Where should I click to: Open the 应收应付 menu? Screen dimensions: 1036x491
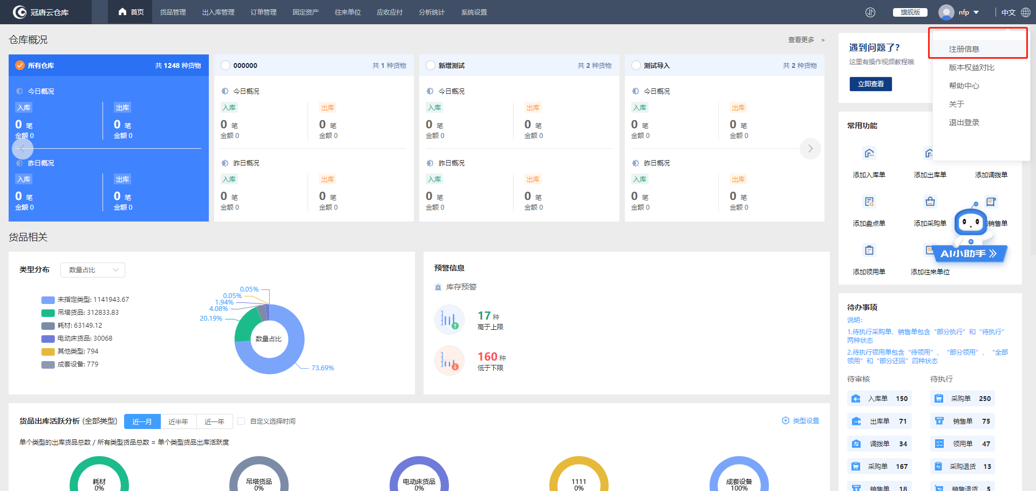pyautogui.click(x=390, y=12)
